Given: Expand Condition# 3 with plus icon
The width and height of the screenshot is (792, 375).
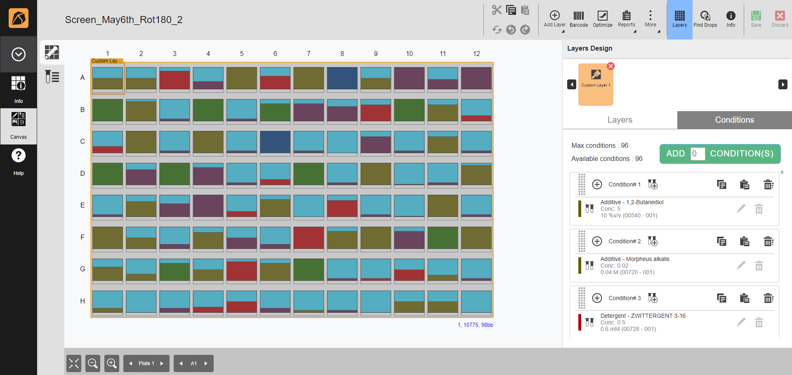Looking at the screenshot, I should pos(597,298).
